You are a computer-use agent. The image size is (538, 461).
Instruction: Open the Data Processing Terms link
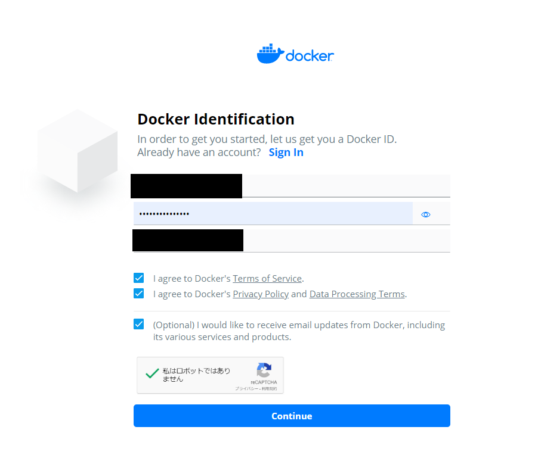coord(357,294)
